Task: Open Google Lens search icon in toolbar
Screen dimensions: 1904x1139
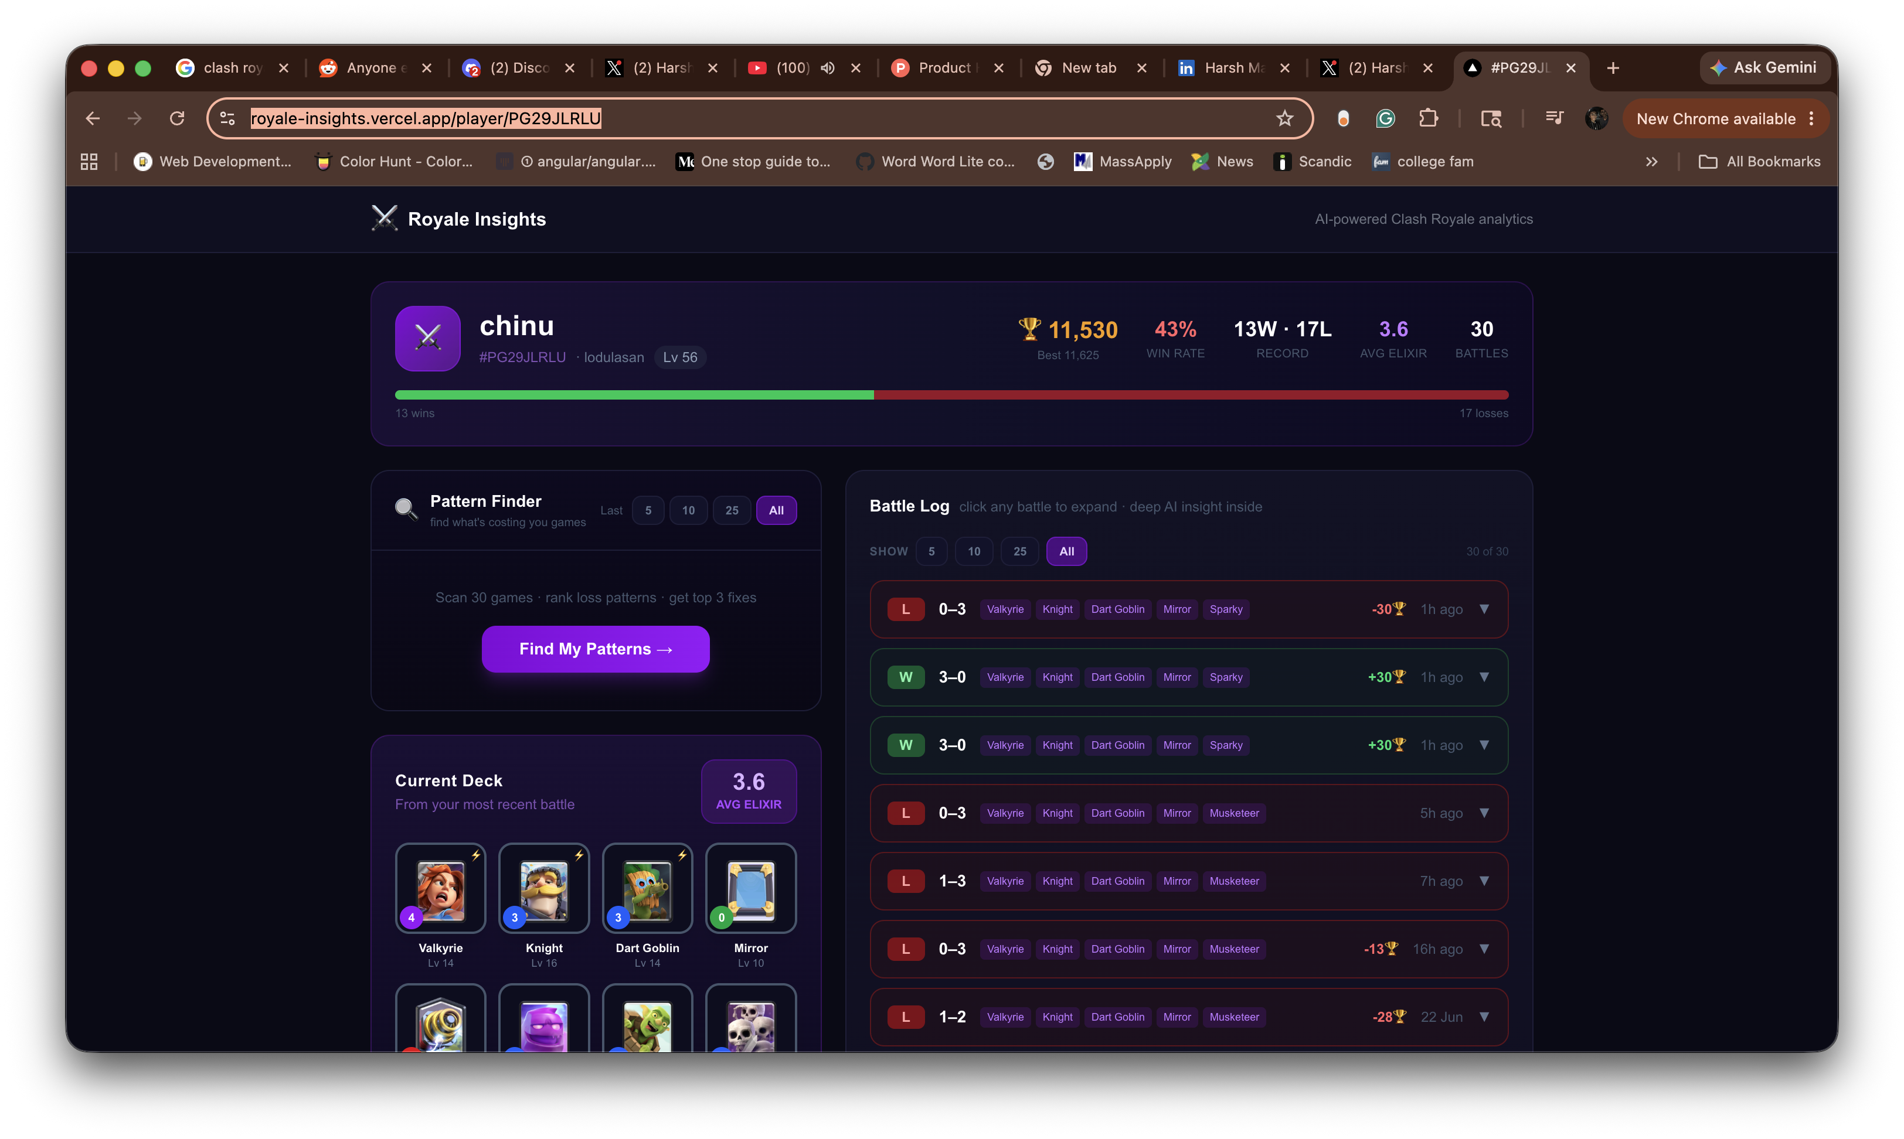Action: click(1491, 118)
